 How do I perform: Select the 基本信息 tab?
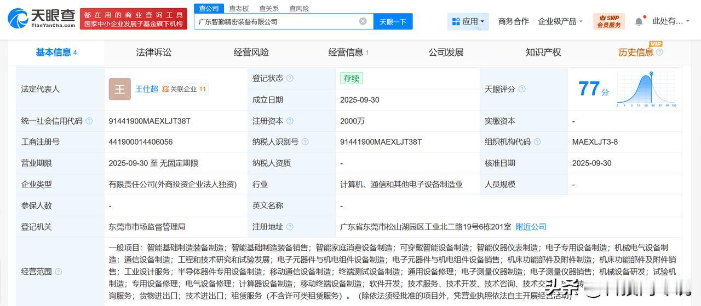tap(56, 52)
